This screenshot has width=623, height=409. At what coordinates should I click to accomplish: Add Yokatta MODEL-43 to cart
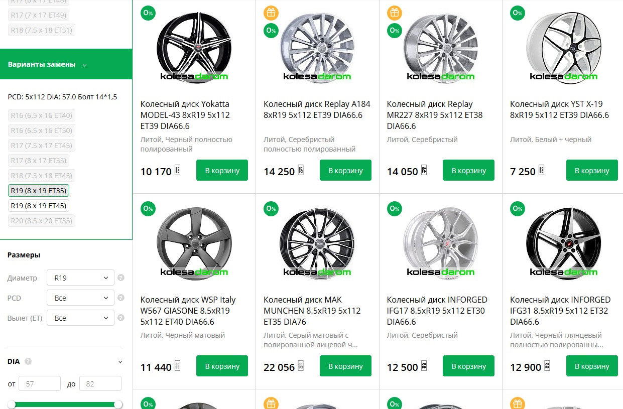[222, 171]
